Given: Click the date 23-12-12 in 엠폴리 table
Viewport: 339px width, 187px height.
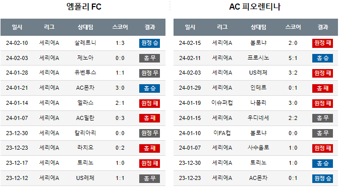Looking at the screenshot, I should tap(17, 178).
